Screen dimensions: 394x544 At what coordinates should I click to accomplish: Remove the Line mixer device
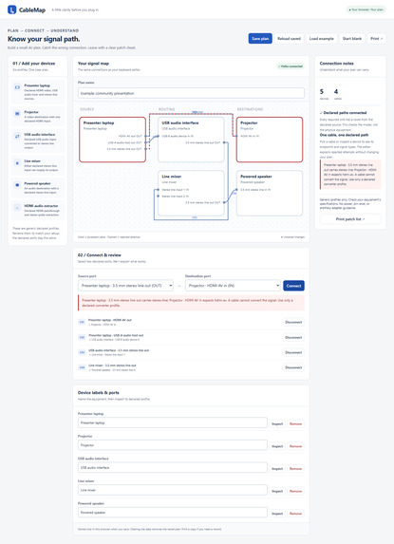(x=295, y=491)
